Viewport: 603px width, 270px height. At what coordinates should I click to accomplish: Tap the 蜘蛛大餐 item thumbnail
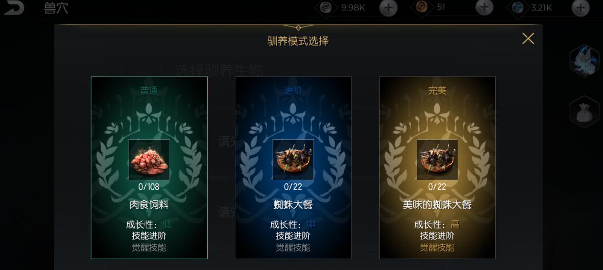293,160
